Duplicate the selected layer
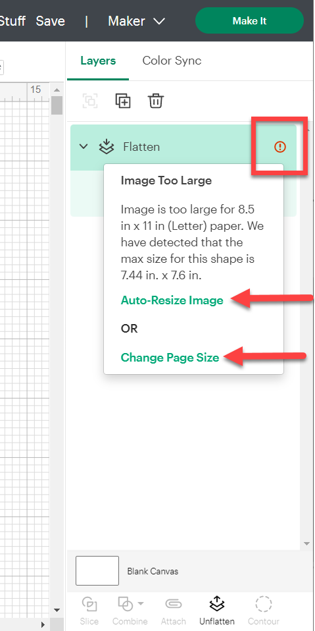 click(x=123, y=101)
